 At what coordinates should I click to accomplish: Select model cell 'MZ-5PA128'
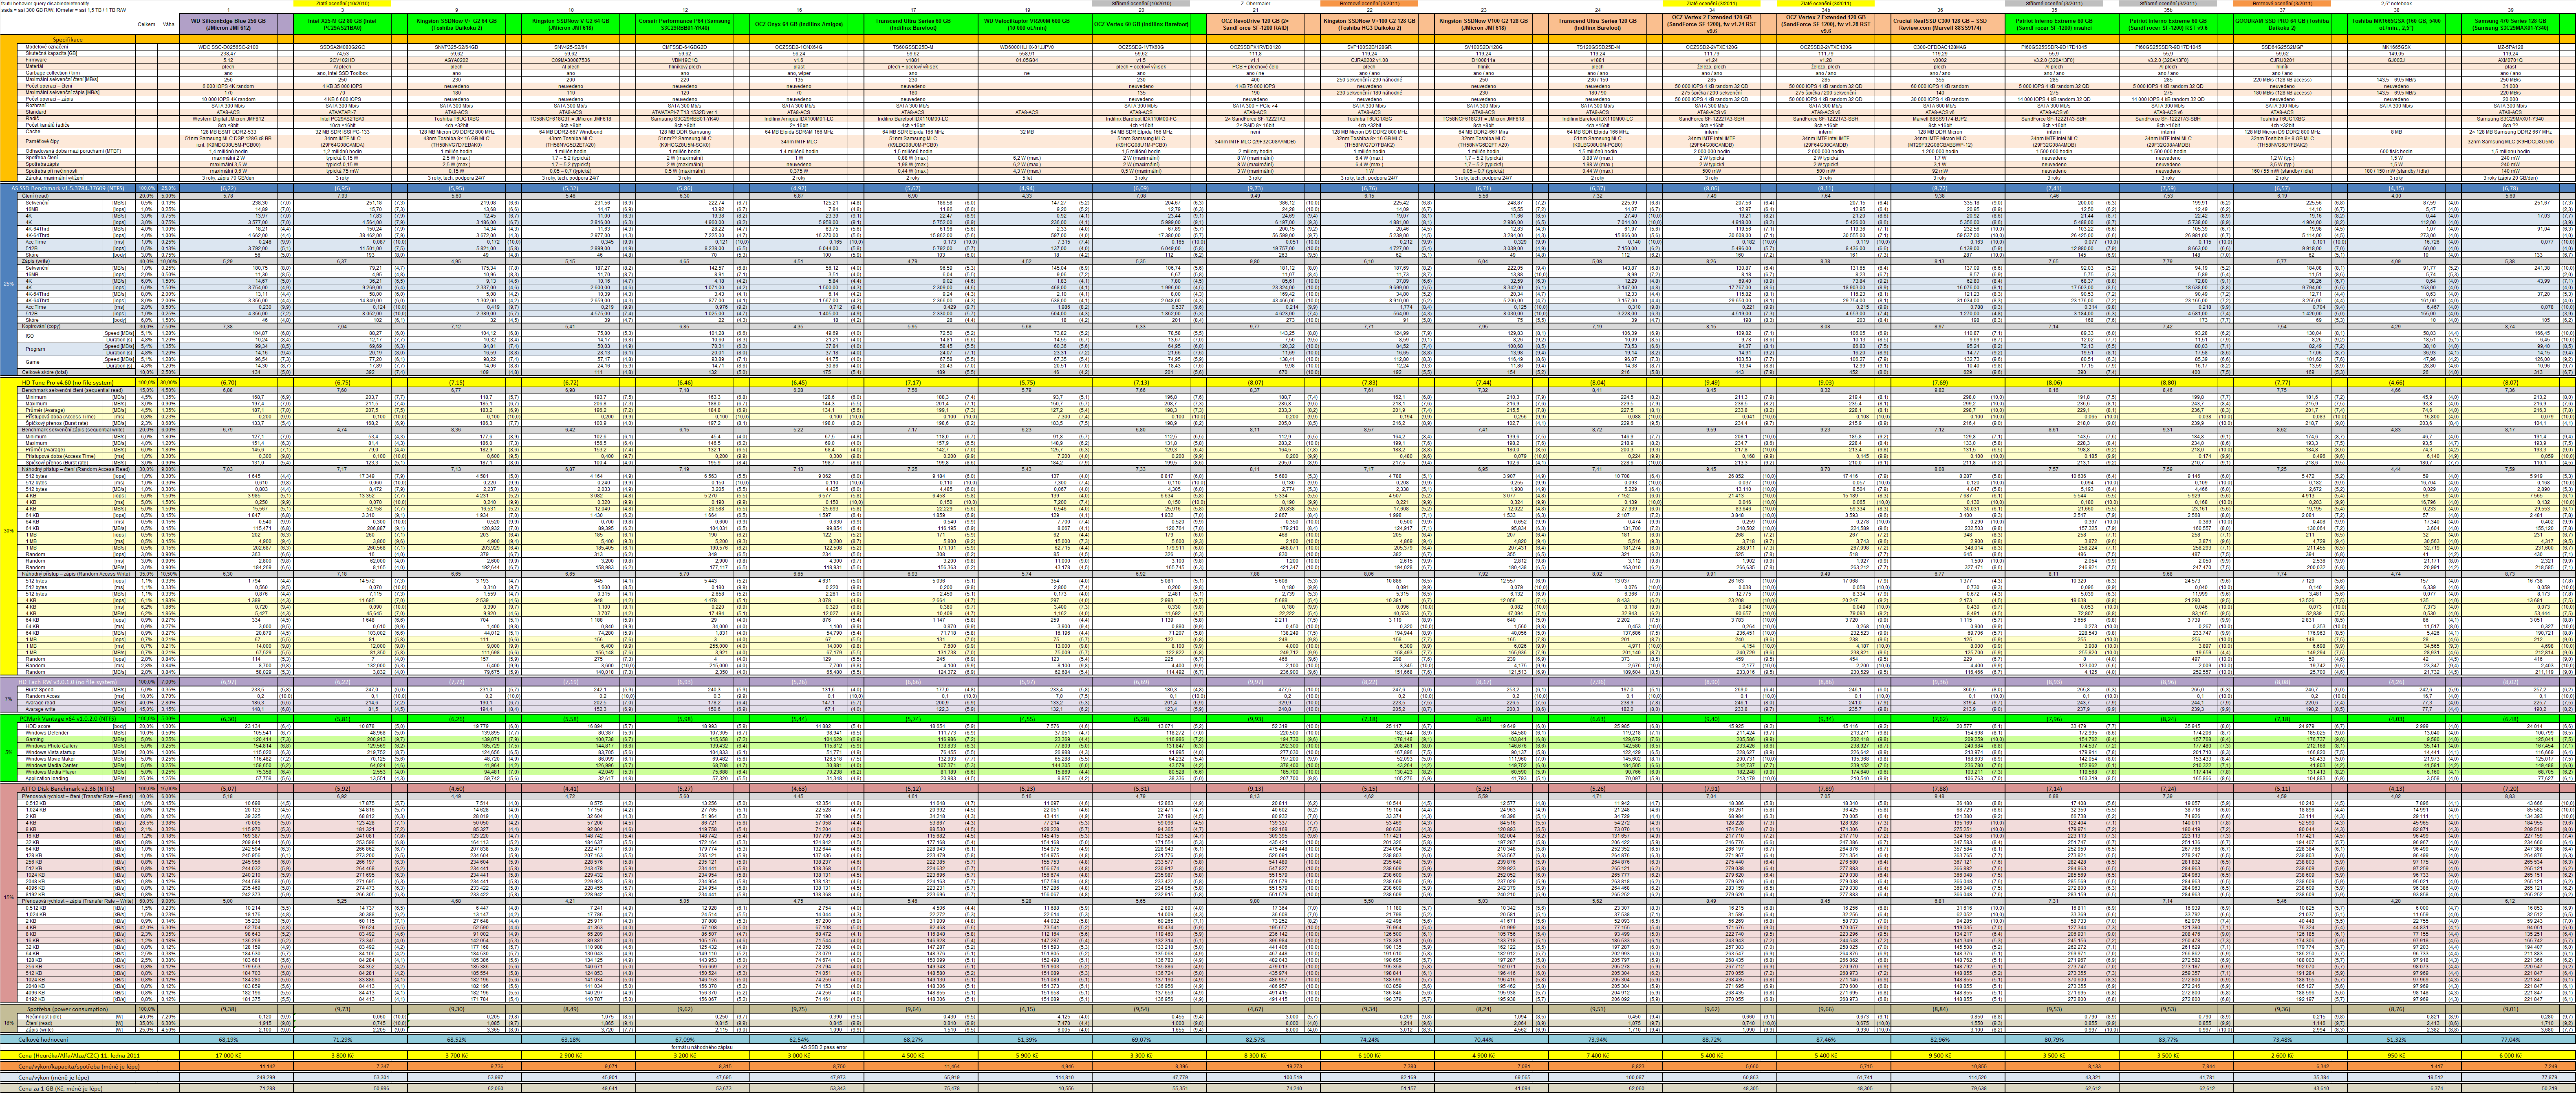[2510, 47]
